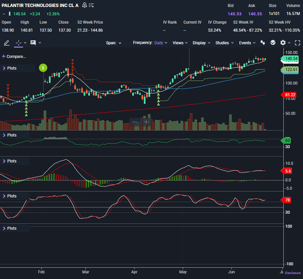303x279 pixels.
Task: Click the red 81.22 price tag
Action: (289, 95)
